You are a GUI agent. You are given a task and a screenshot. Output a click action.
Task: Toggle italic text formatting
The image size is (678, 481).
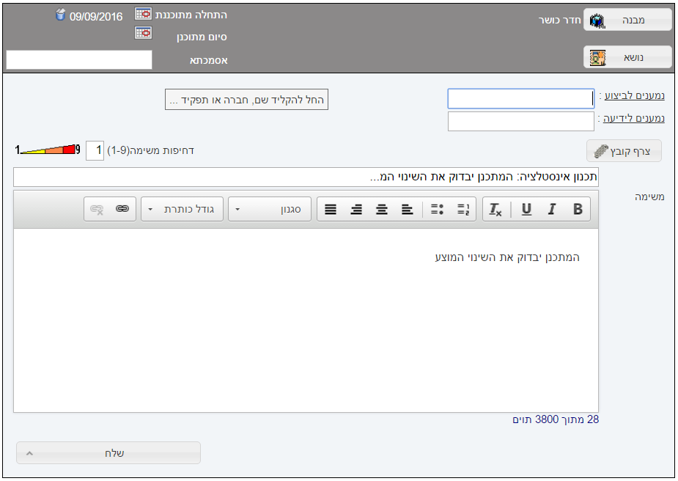(552, 210)
